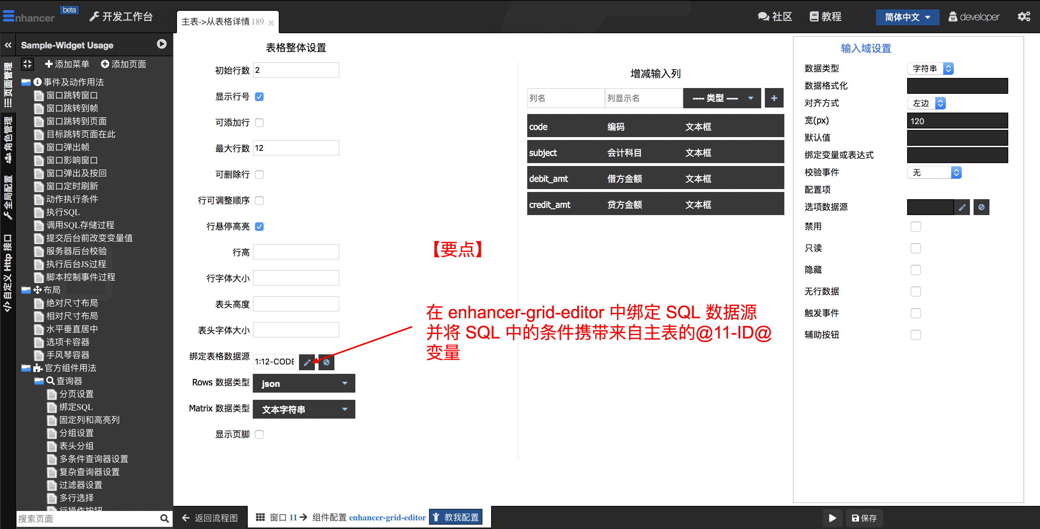Click the 保存 button
The image size is (1040, 529).
pyautogui.click(x=864, y=518)
